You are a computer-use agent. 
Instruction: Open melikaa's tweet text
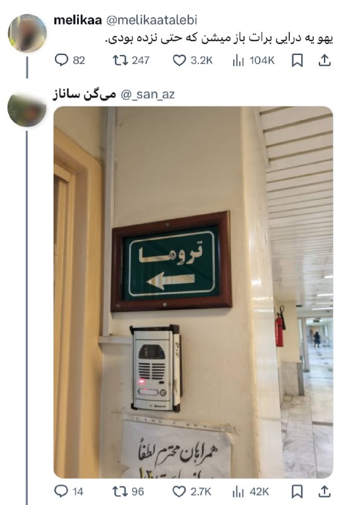click(220, 39)
